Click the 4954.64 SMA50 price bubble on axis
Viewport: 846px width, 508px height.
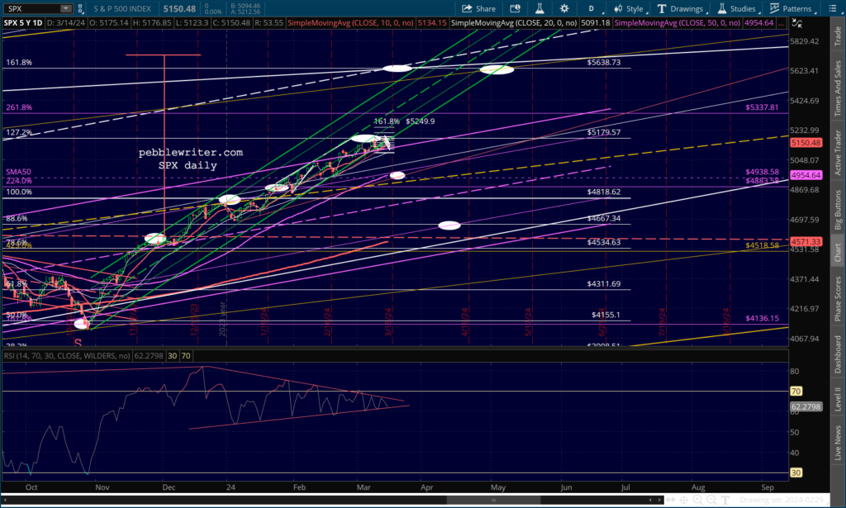[806, 175]
